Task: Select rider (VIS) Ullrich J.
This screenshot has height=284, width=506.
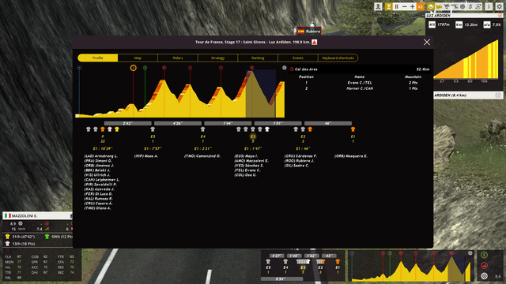Action: [97, 175]
